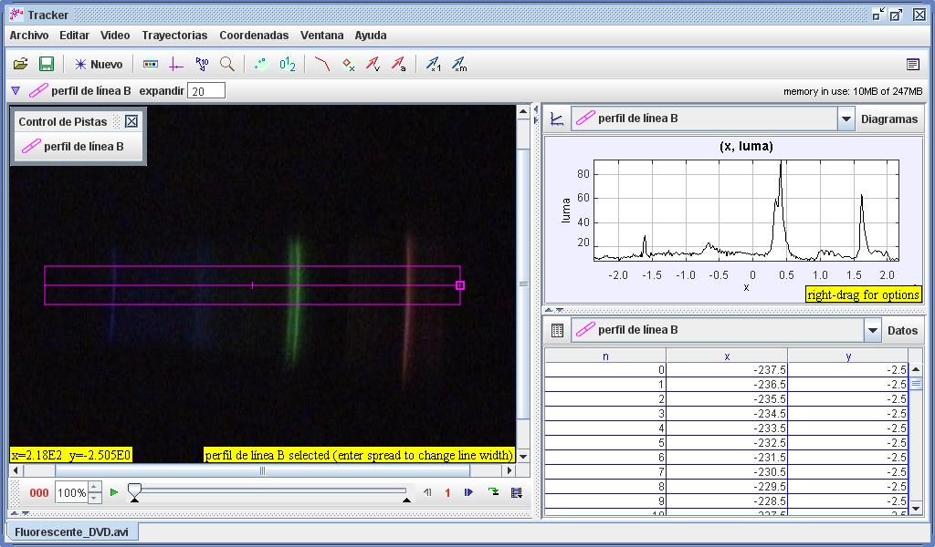Open plot track dropdown next to Diagramas
This screenshot has height=547, width=935.
click(846, 119)
